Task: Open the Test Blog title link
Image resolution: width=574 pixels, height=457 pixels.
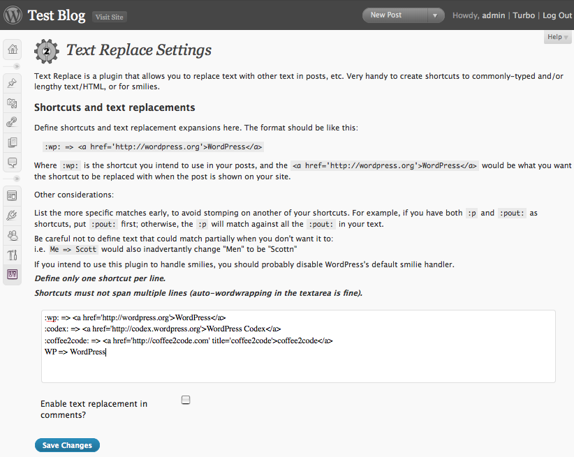Action: point(57,15)
